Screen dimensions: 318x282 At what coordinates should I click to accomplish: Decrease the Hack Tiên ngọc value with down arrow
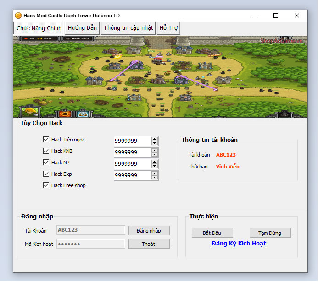tap(155, 143)
